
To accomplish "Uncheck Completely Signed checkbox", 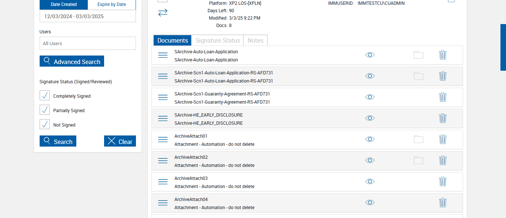I will coord(44,95).
